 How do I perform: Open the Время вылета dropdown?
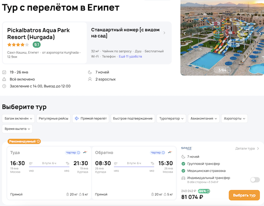(x=17, y=129)
